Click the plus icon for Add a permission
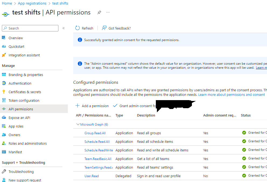Viewport: 267px width, 182px height. point(78,106)
